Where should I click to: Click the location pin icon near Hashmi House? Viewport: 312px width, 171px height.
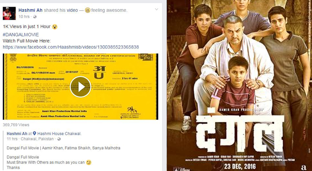34,134
